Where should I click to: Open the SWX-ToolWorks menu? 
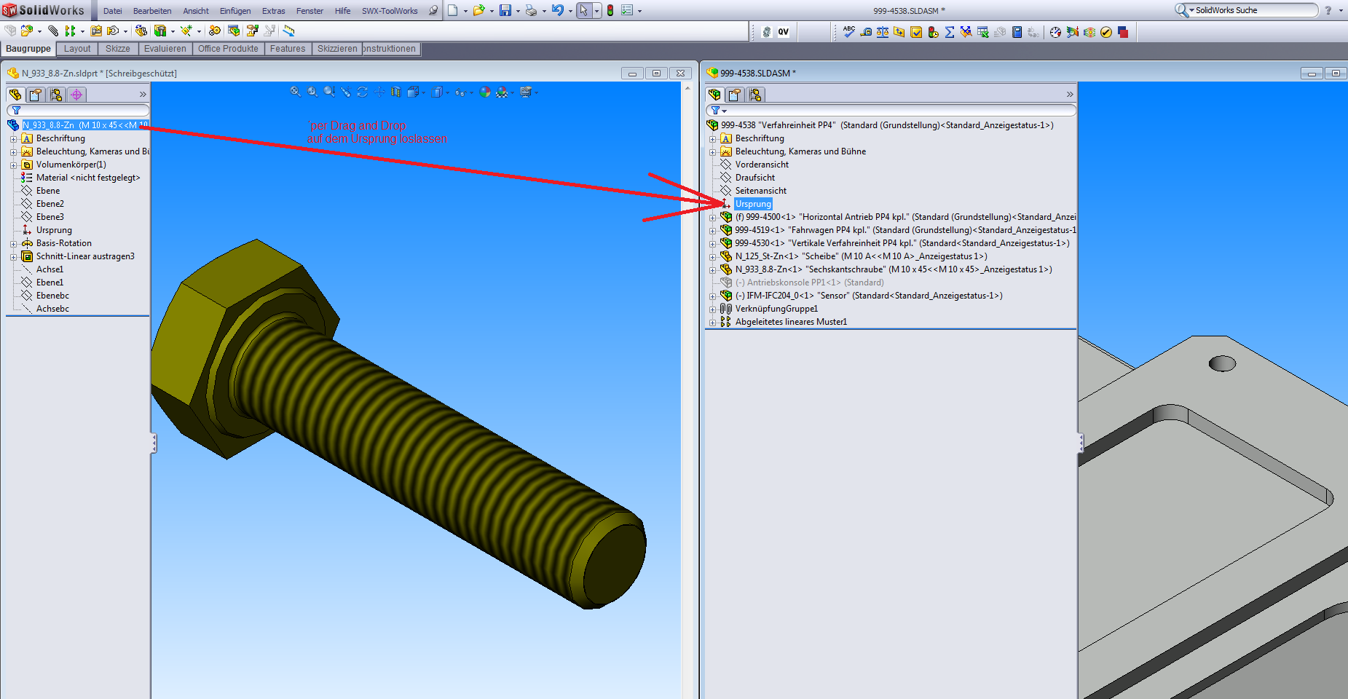(x=390, y=11)
